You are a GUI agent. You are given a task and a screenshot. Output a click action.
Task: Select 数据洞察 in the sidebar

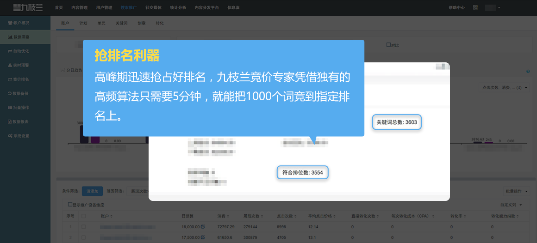[25, 36]
